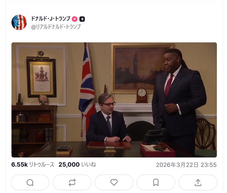
Task: Play the embedded video thumbnail
Action: pos(114,100)
